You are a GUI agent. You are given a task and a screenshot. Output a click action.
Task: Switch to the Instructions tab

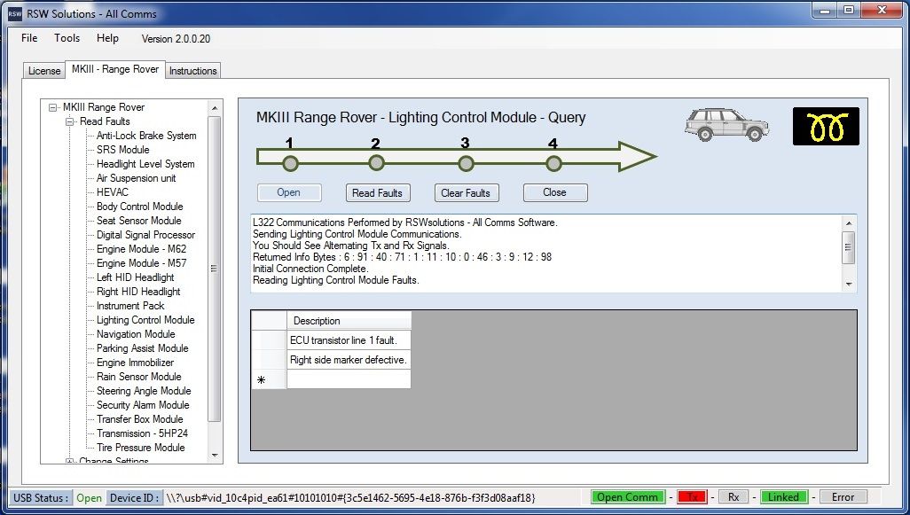click(192, 71)
